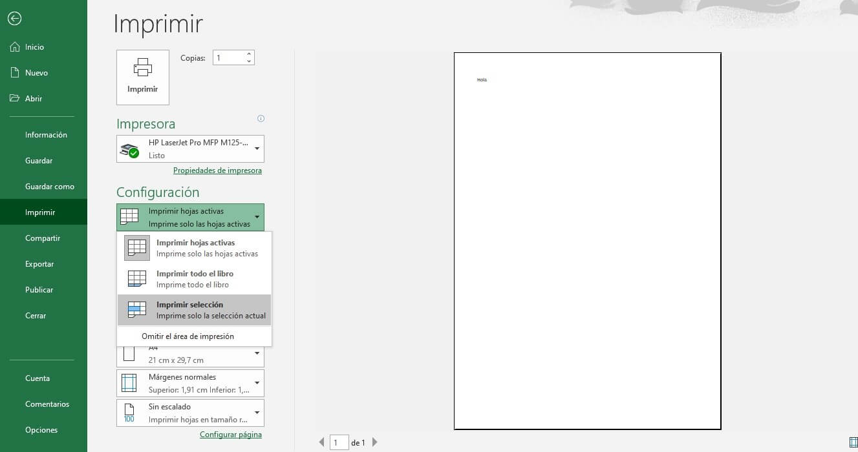Open Propiedades de impresora link

(217, 170)
